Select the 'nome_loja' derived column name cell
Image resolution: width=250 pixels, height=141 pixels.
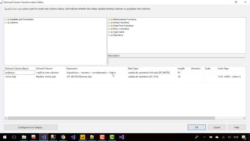[20, 77]
